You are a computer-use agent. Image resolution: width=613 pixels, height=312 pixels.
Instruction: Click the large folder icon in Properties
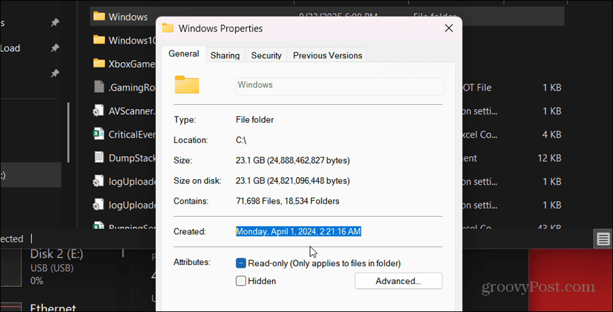point(187,85)
